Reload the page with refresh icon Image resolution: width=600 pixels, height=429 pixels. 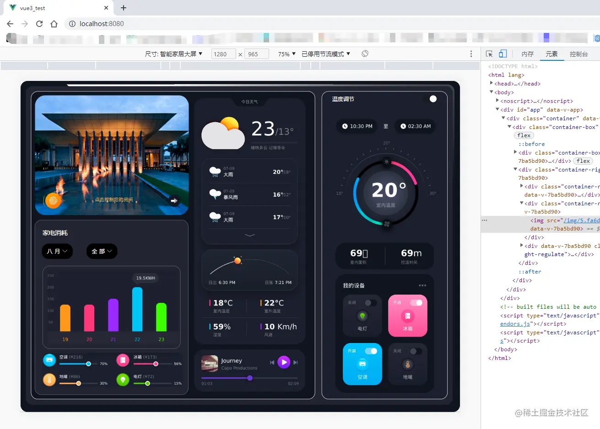click(39, 24)
